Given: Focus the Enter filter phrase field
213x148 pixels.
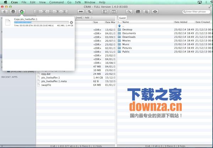Looking at the screenshot, I should point(196,12).
